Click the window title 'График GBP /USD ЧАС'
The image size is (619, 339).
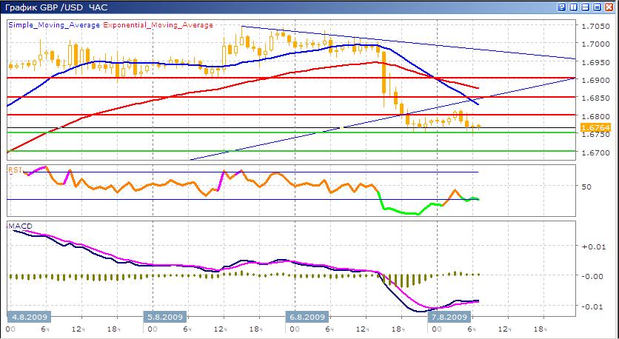coord(49,7)
